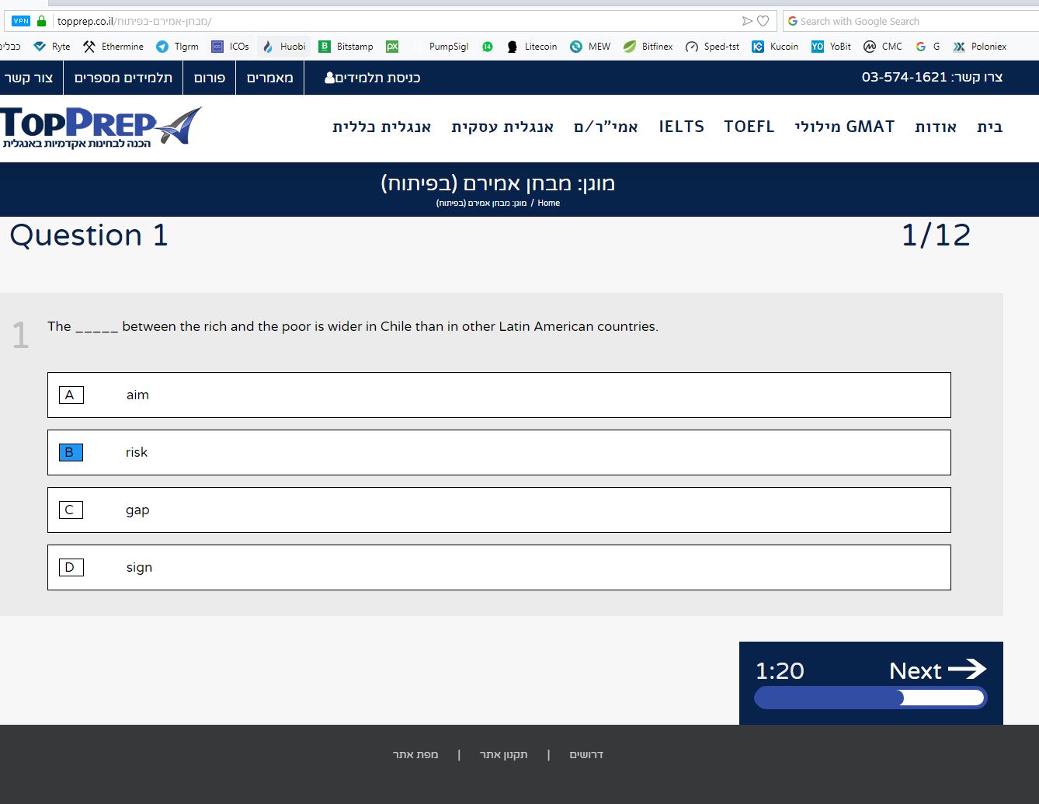Viewport: 1039px width, 804px height.
Task: Open the מפת אתר footer link
Action: [415, 754]
